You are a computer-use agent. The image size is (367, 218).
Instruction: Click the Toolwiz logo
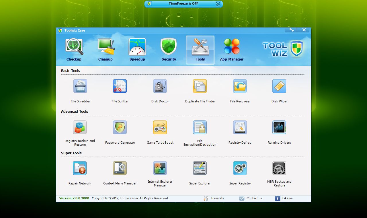283,49
